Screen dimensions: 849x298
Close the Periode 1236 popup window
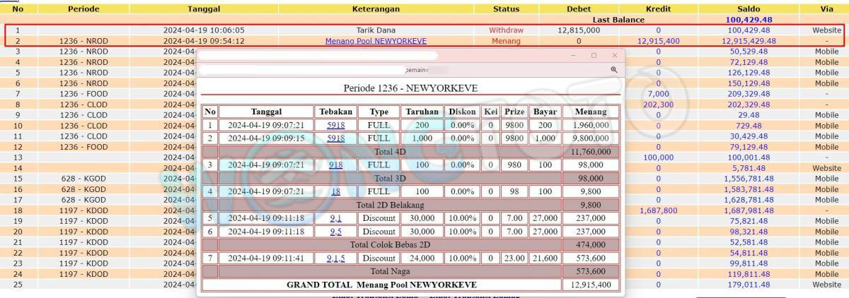614,55
